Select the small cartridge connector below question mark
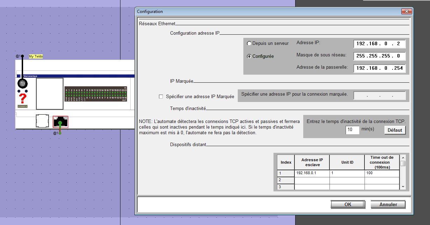This screenshot has height=225, width=430. pos(23,106)
